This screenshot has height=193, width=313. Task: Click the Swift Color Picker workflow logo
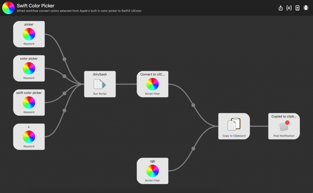[8, 8]
